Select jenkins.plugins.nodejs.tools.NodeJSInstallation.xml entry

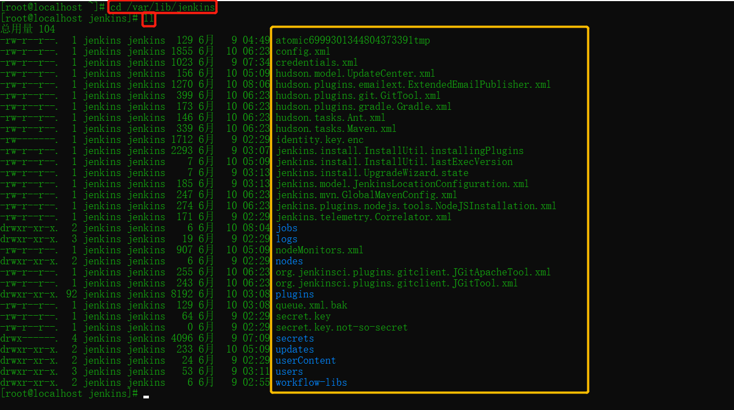[416, 206]
